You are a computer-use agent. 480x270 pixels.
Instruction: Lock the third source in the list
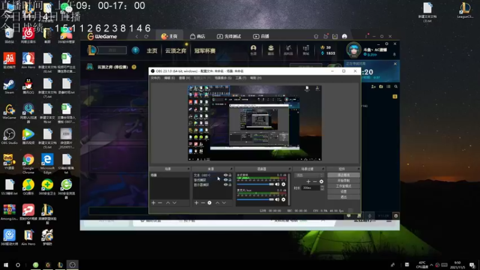(x=230, y=185)
